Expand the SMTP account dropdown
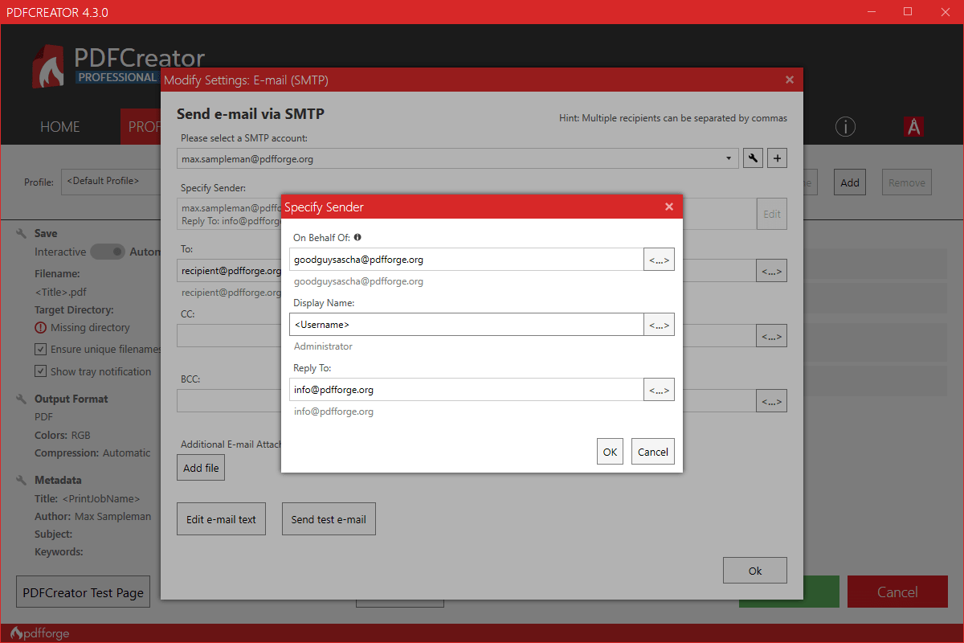Screen dimensions: 964x643 click(728, 158)
